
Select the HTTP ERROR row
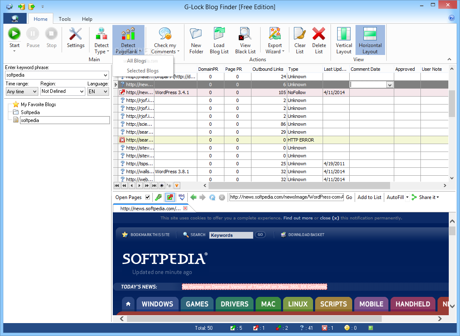[281, 140]
